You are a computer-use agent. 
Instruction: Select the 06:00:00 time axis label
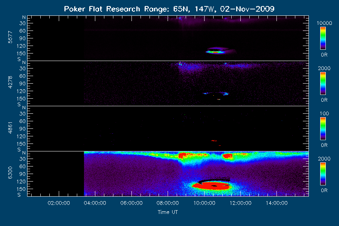pos(131,203)
